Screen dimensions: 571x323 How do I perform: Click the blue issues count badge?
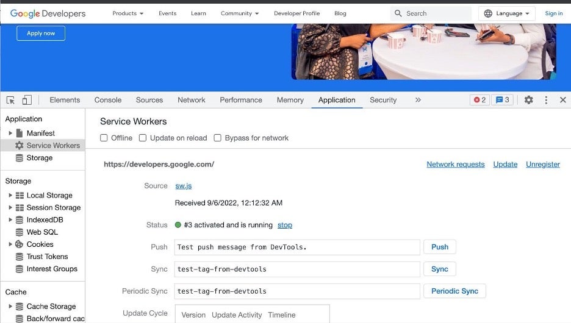(x=502, y=100)
